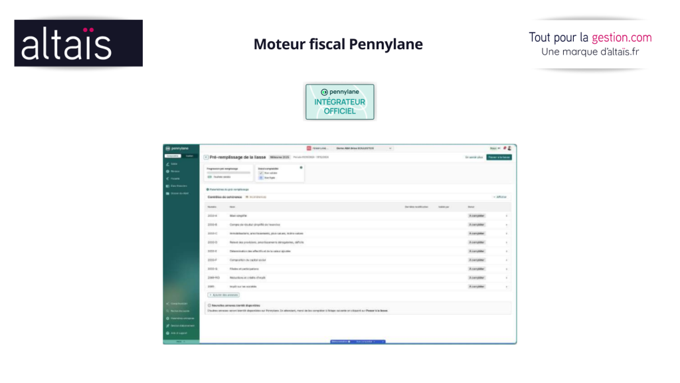The image size is (680, 383).
Task: Toggle the Non validée status checkbox
Action: [x=260, y=173]
